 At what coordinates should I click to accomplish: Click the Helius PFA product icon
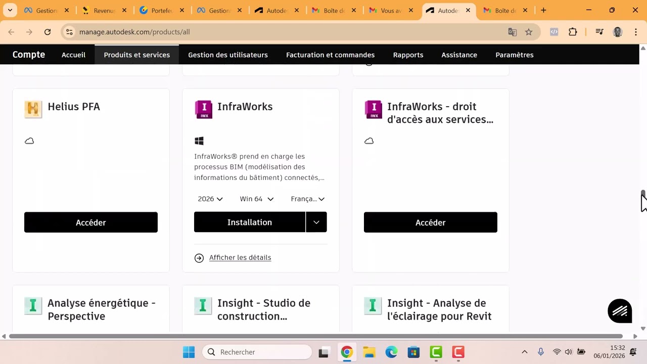point(33,110)
